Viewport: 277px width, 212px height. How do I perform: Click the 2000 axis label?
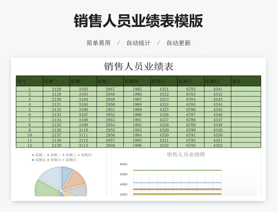click(124, 194)
